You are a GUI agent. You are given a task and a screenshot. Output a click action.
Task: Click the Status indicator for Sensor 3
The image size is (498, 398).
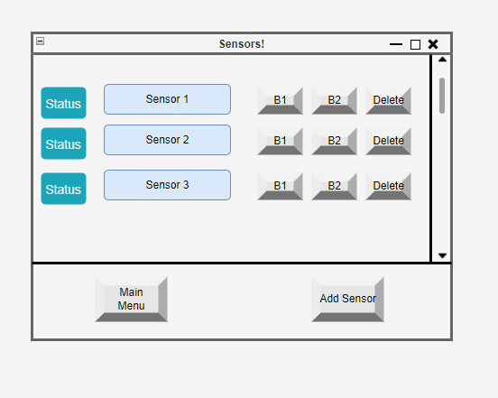point(63,189)
